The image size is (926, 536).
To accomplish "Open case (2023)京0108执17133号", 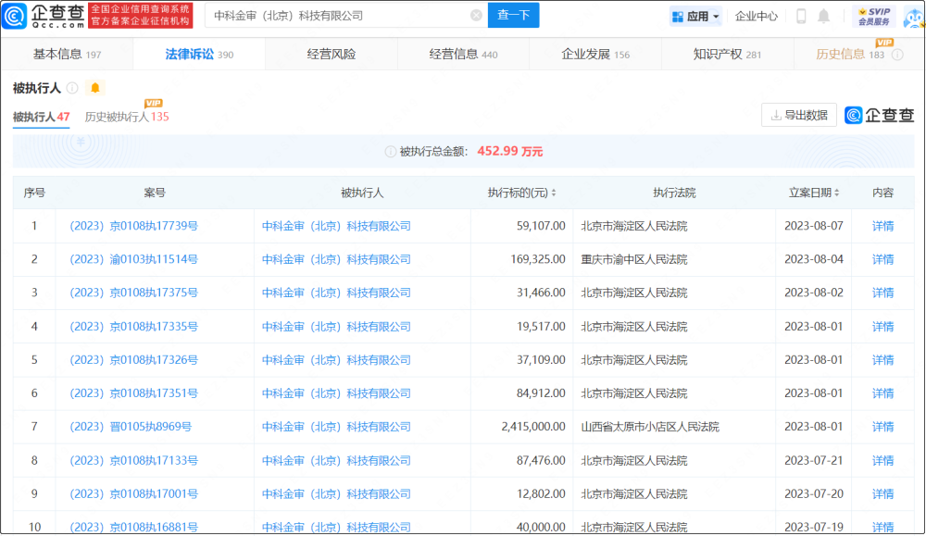I will (133, 460).
